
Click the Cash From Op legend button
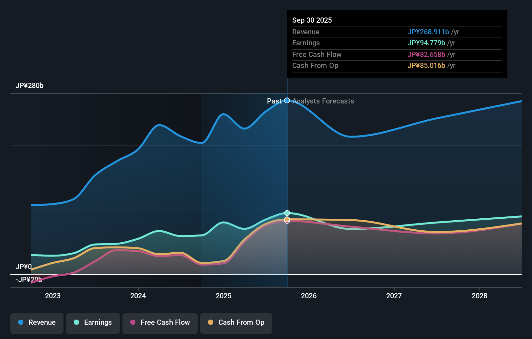[x=236, y=323]
